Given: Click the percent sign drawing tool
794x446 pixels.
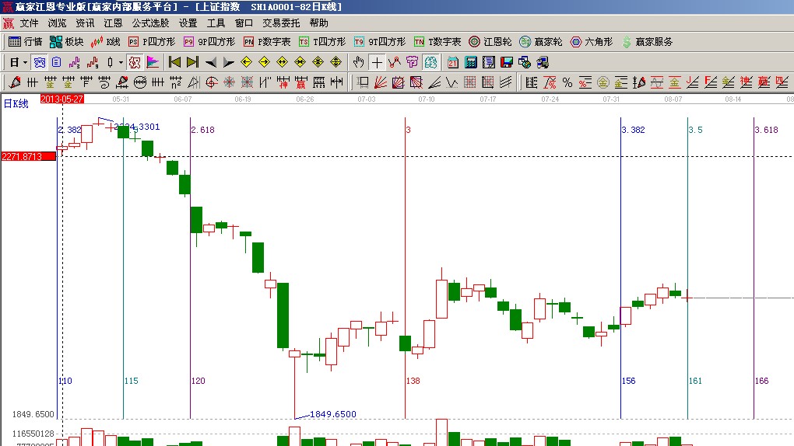Looking at the screenshot, I should 567,82.
